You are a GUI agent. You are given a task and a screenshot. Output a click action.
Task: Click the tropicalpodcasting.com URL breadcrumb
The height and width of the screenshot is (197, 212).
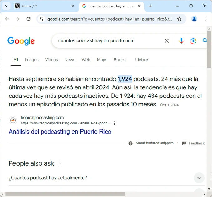coord(65,123)
